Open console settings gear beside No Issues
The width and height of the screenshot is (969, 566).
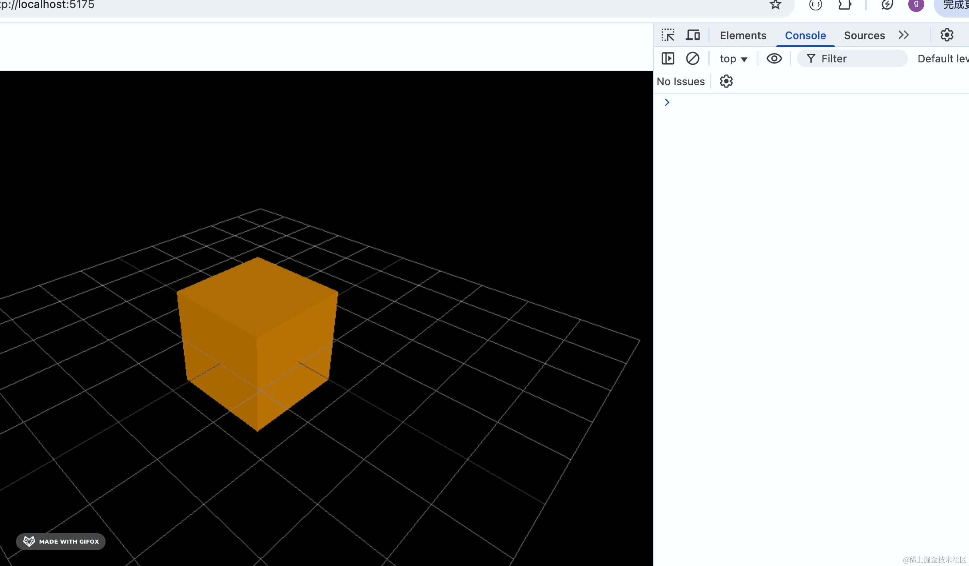726,81
